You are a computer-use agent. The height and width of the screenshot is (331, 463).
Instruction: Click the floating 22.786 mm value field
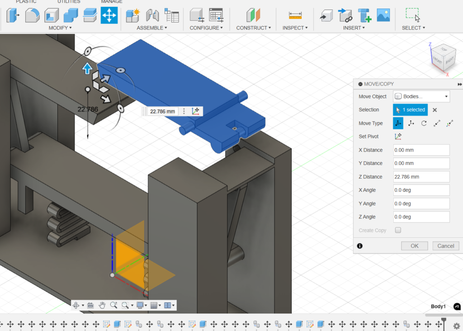pyautogui.click(x=162, y=111)
